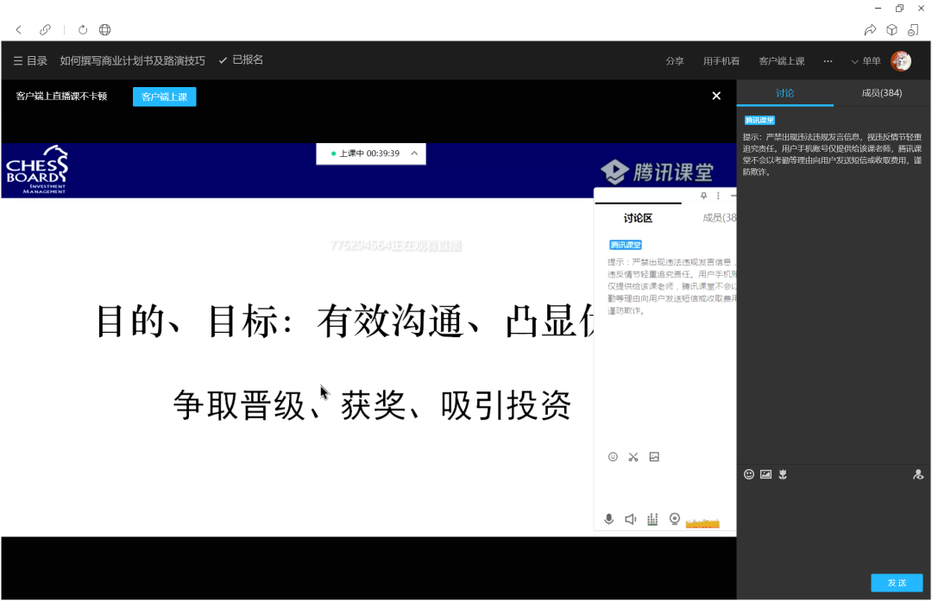The height and width of the screenshot is (601, 932).
Task: Open the emoji picker in chat panel
Action: tap(749, 474)
